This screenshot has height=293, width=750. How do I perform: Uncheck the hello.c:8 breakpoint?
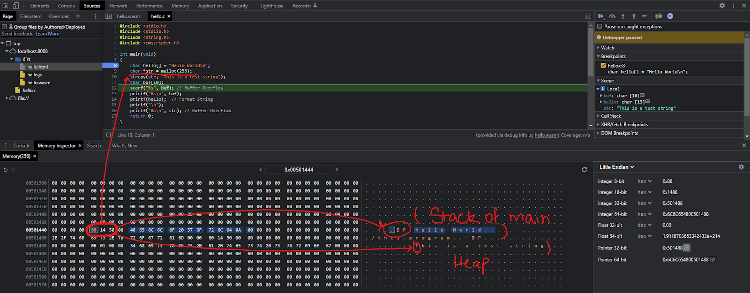(x=603, y=66)
